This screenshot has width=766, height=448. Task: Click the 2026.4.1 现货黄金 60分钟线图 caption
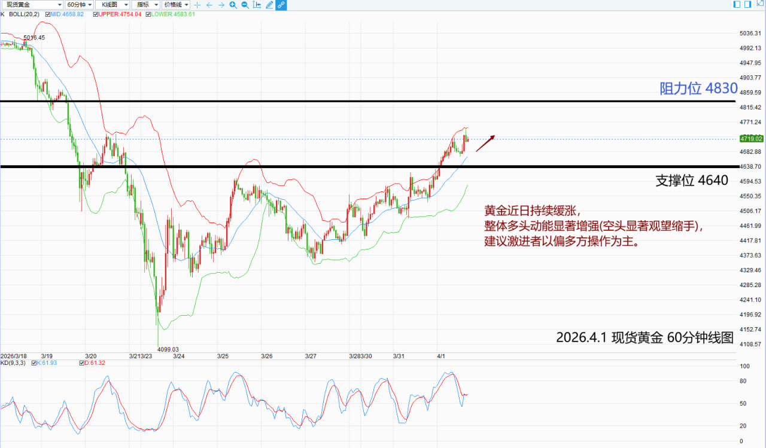tap(645, 337)
